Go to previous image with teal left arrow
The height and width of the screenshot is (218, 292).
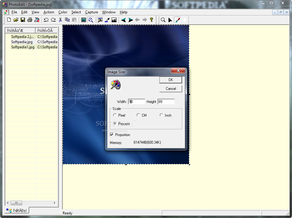123,20
